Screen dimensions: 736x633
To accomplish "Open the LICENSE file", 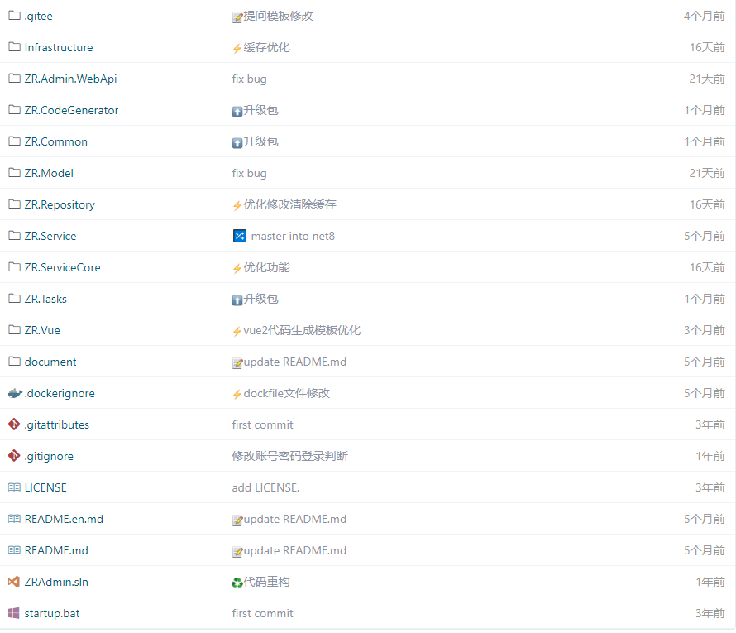I will point(45,488).
